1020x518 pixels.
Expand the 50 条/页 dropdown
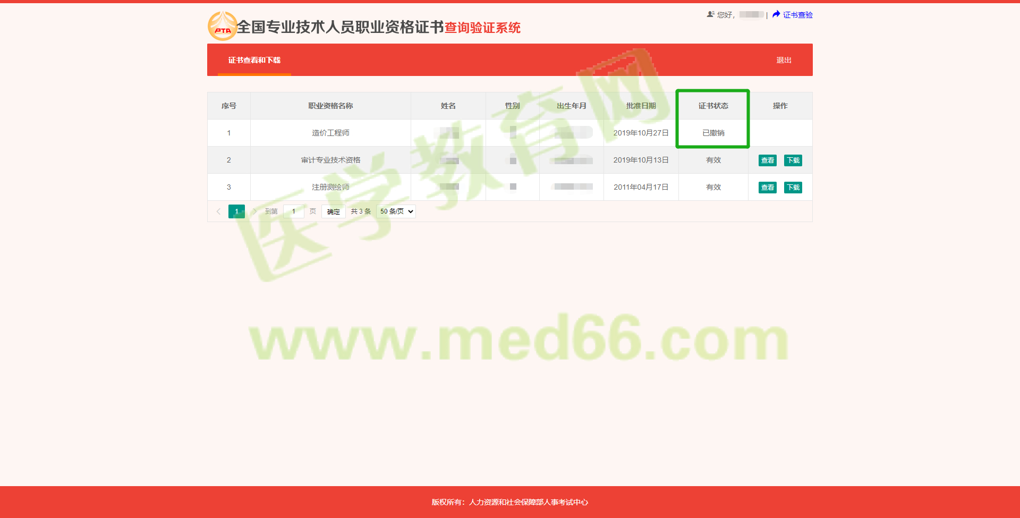click(396, 211)
